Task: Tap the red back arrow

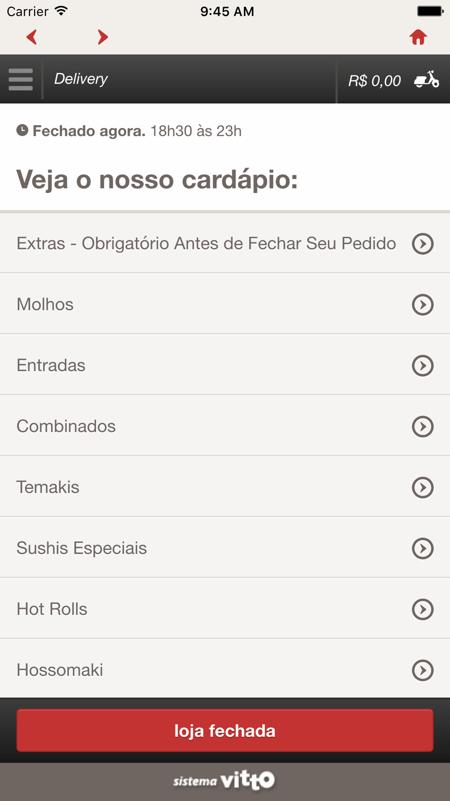Action: (x=31, y=37)
